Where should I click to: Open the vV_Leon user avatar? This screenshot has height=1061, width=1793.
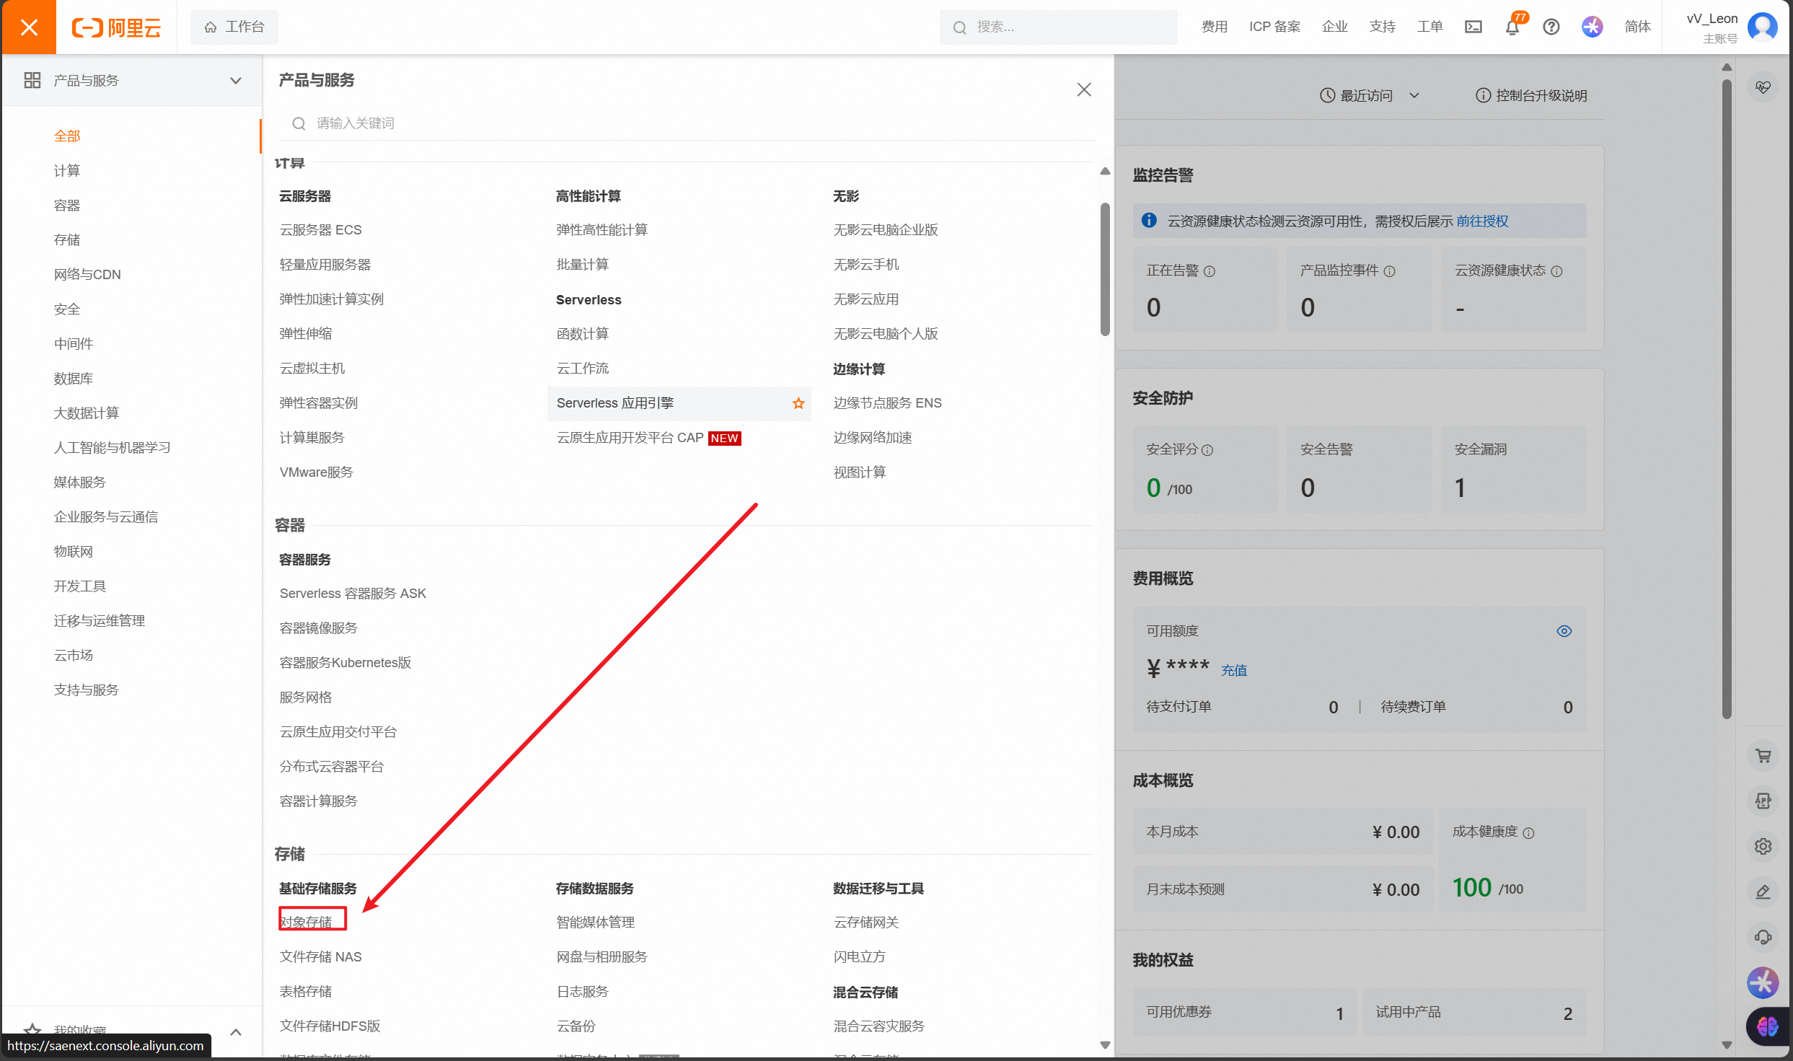[x=1762, y=27]
